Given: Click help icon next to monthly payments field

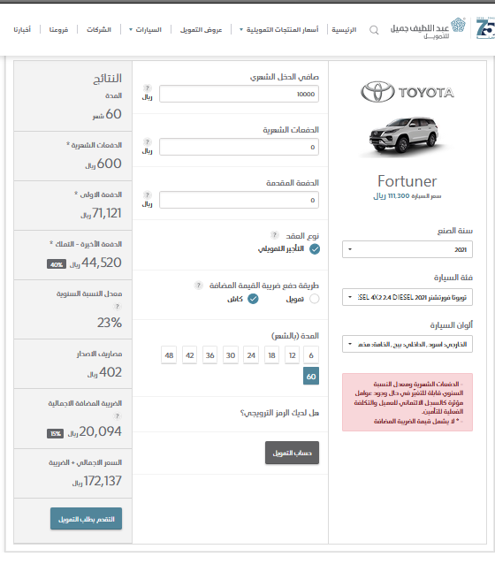Looking at the screenshot, I should (147, 141).
